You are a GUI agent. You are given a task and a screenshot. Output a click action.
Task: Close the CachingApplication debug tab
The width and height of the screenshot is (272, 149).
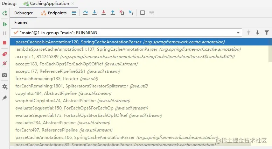pyautogui.click(x=73, y=3)
